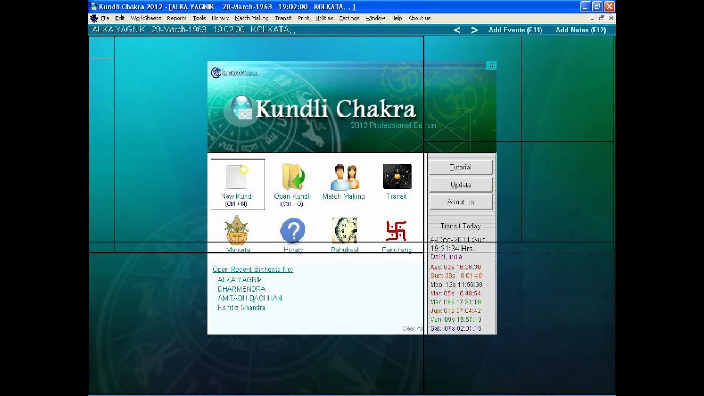
Task: Open the Utilities menu
Action: pyautogui.click(x=324, y=18)
